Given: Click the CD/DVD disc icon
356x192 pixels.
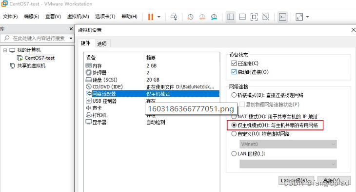Looking at the screenshot, I should click(89, 86).
